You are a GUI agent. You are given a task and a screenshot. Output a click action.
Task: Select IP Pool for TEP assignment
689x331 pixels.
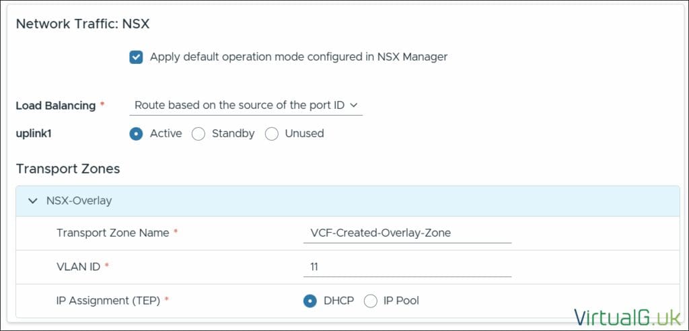(x=371, y=301)
